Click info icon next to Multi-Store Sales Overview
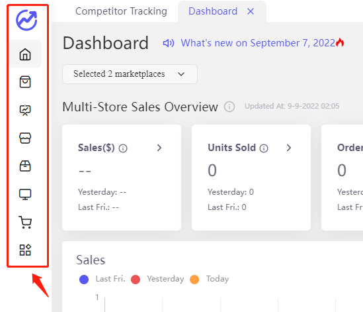363x312 pixels. click(229, 107)
